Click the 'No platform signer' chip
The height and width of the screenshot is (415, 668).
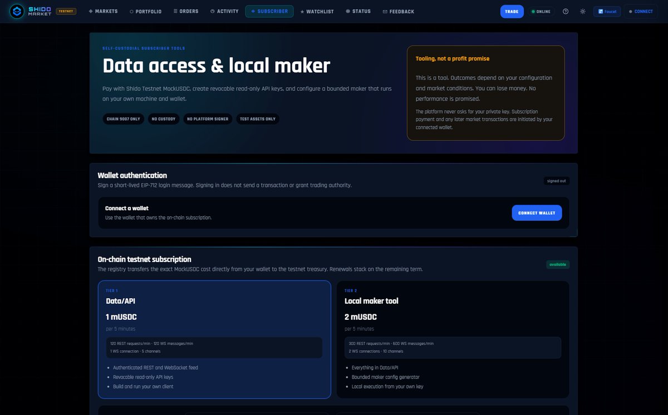click(x=208, y=119)
